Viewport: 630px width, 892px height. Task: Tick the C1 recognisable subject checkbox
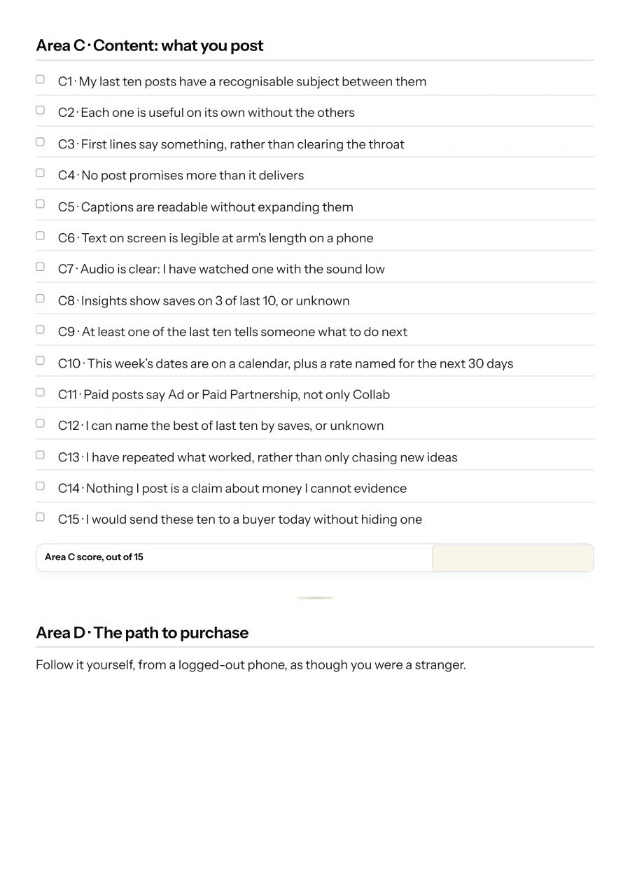click(x=40, y=79)
